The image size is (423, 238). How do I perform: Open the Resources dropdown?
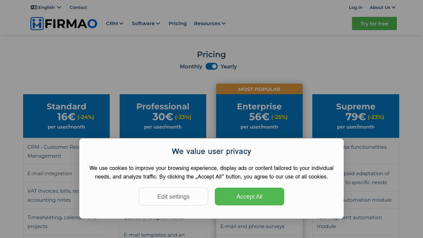click(x=210, y=23)
